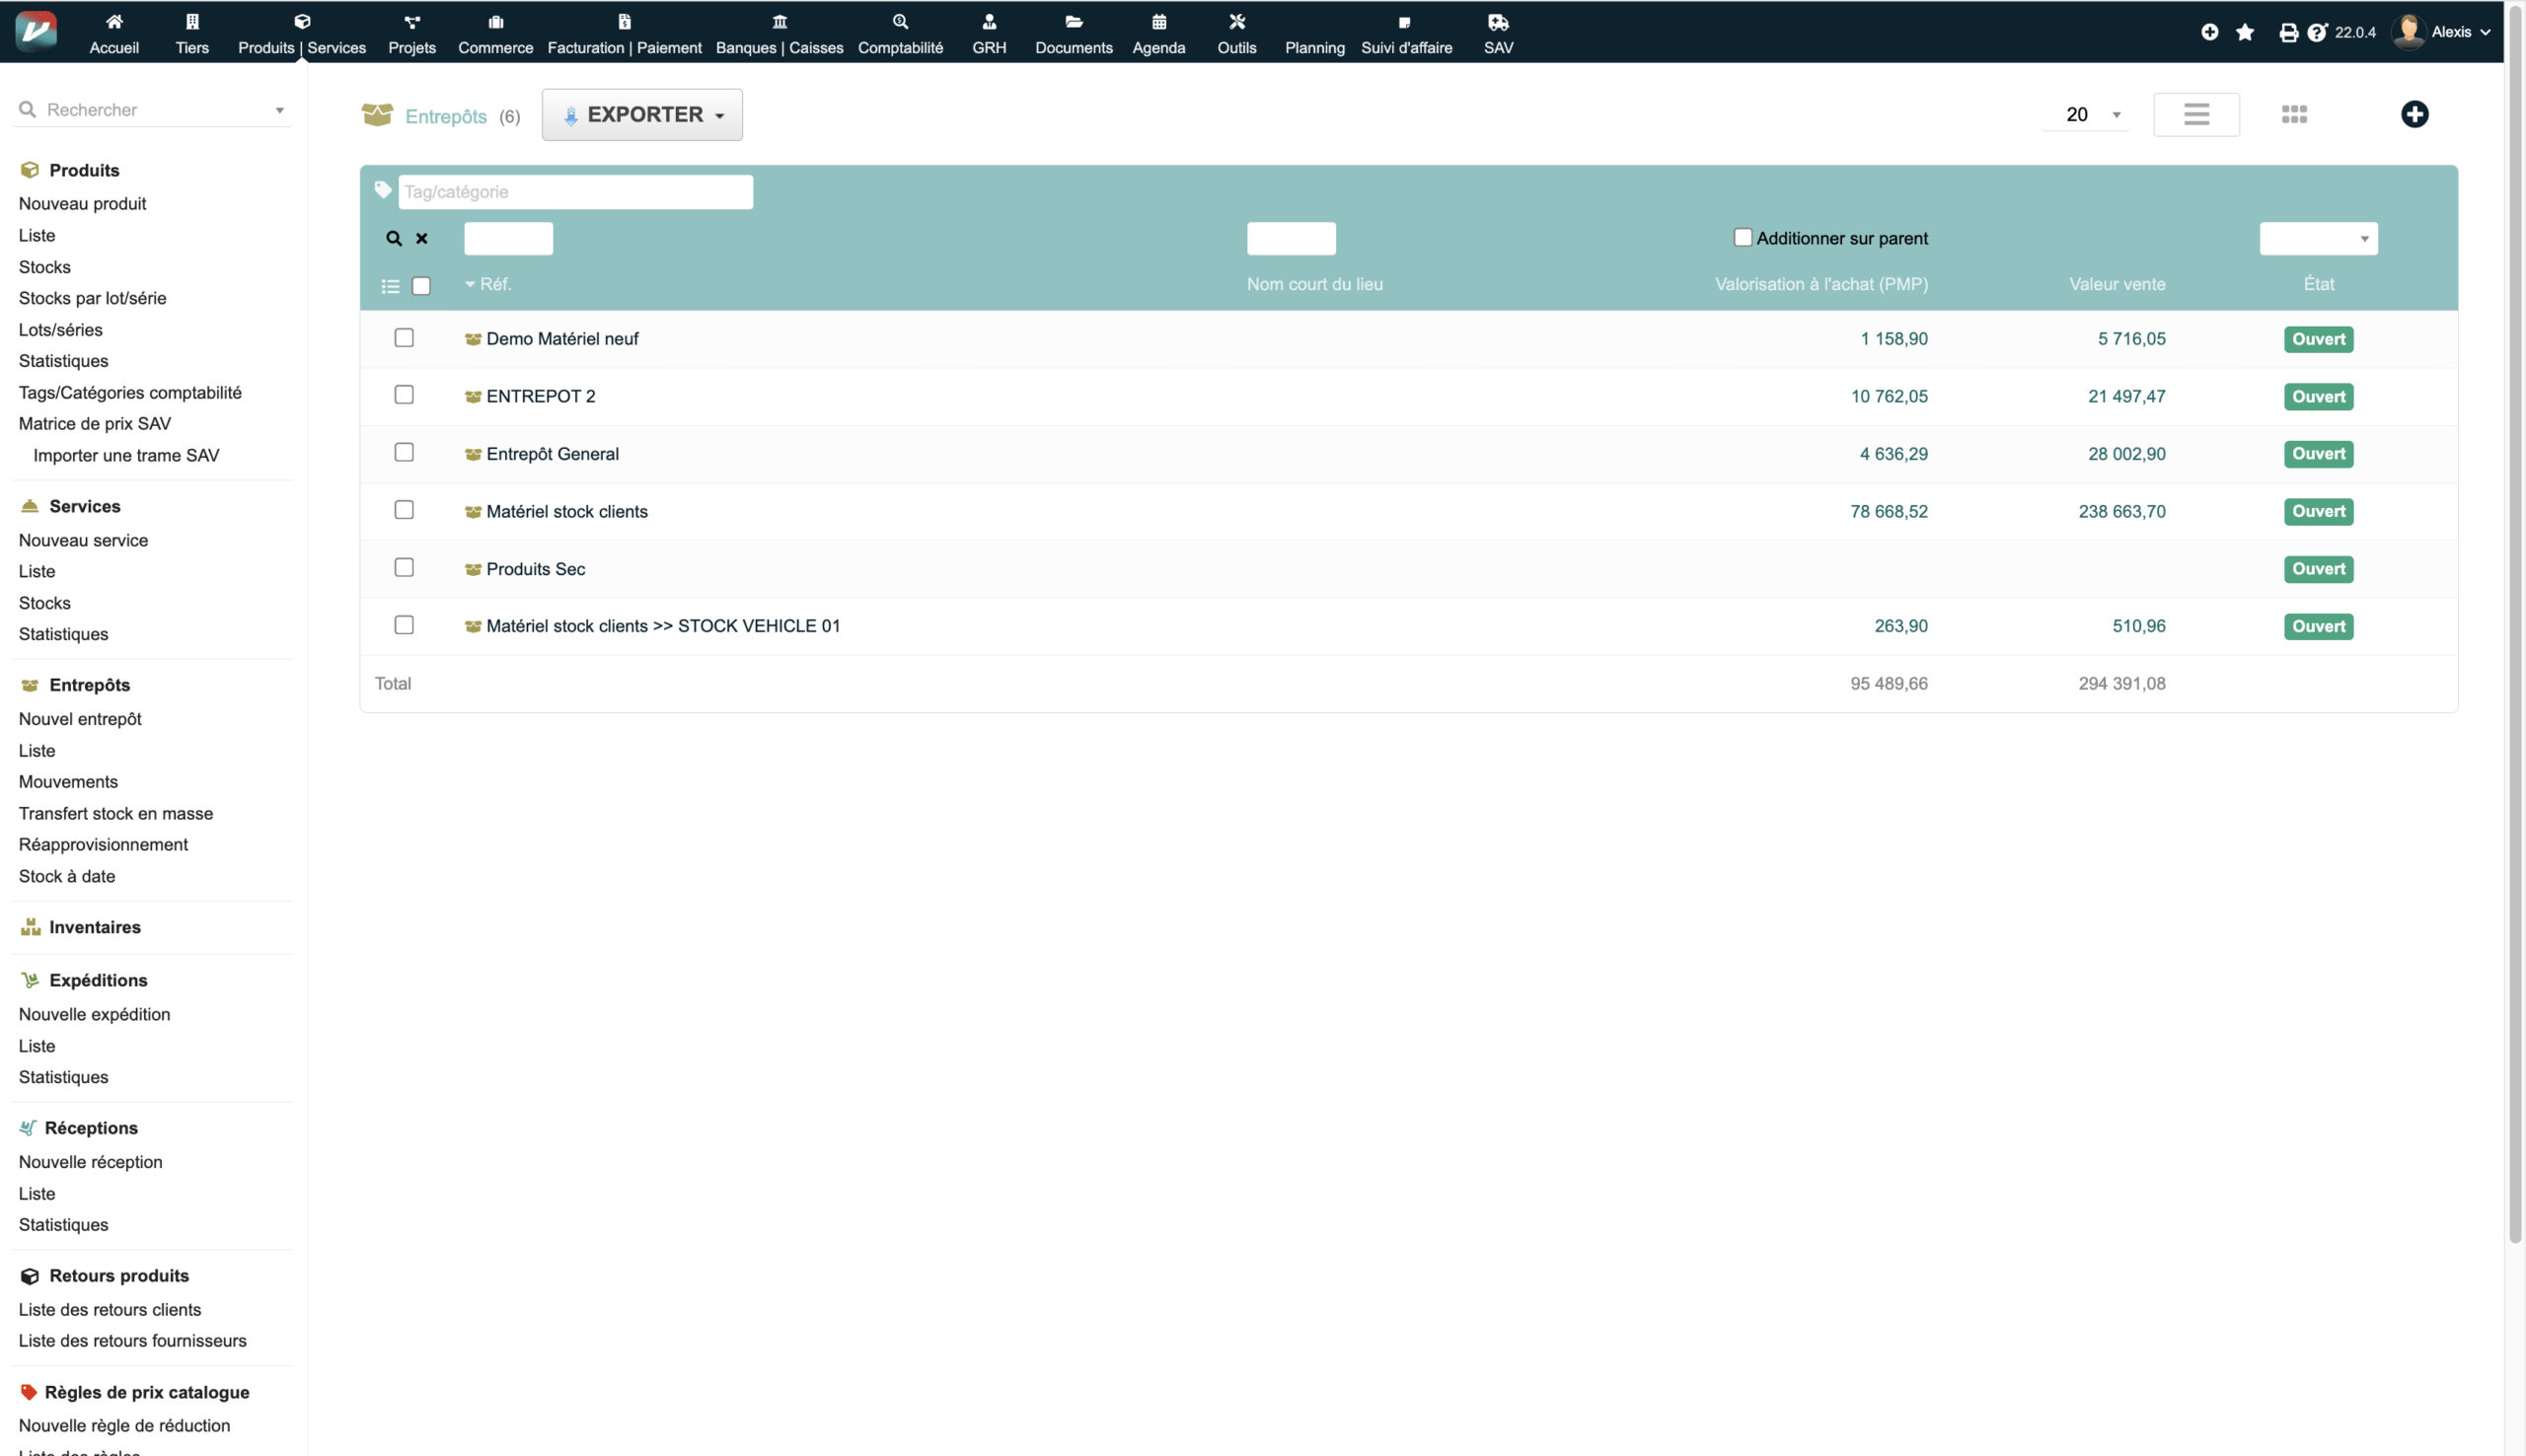Screen dimensions: 2526x1456
Task: Tick the select-all checkbox in the table header
Action: pyautogui.click(x=421, y=286)
